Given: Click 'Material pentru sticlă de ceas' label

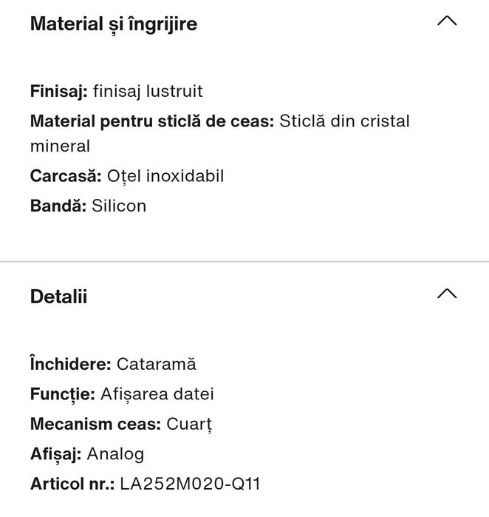Looking at the screenshot, I should tap(152, 121).
